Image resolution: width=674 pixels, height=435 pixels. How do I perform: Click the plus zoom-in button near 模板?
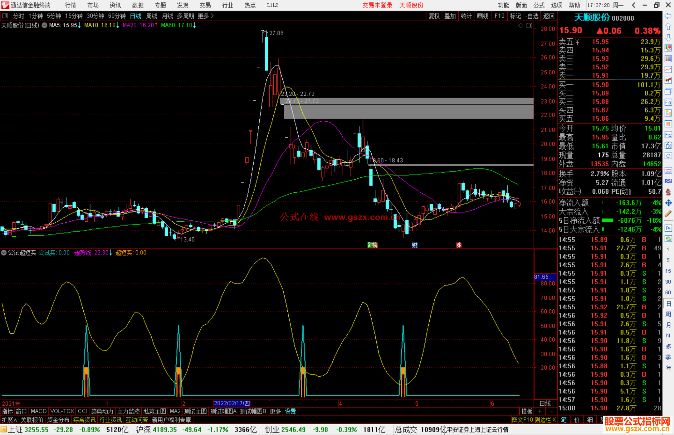540,411
